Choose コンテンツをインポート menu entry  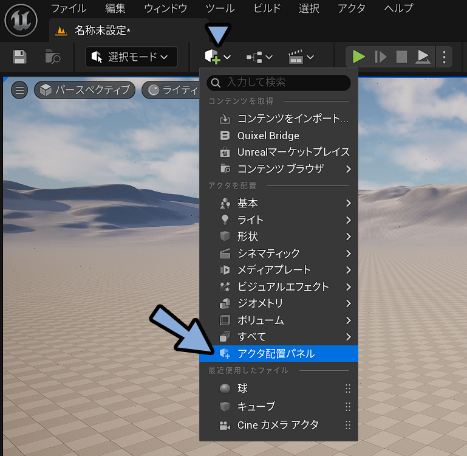click(279, 119)
